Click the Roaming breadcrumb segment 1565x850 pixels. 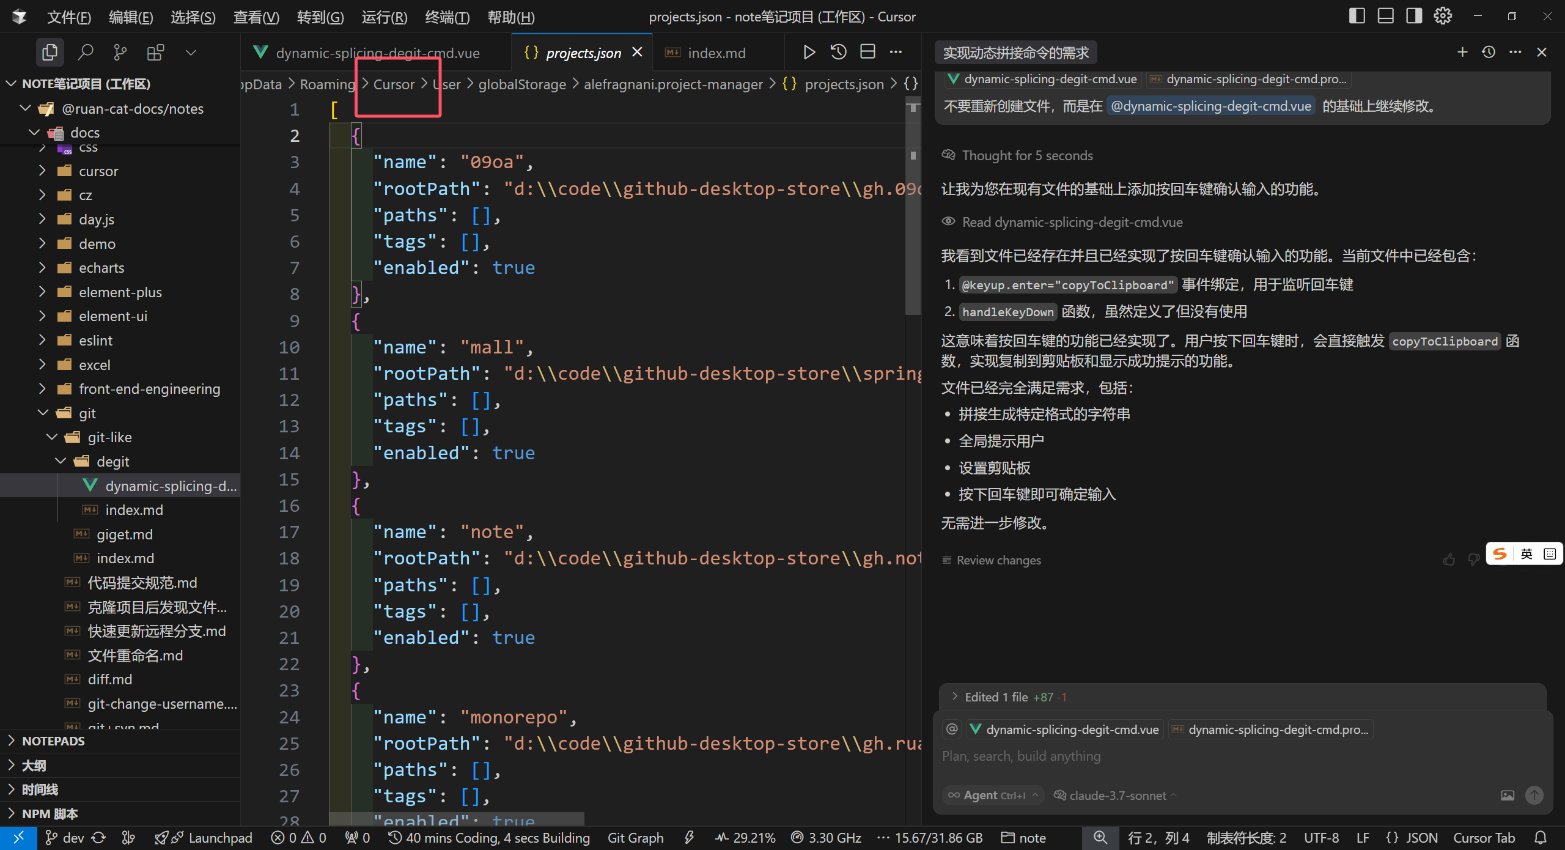327,84
